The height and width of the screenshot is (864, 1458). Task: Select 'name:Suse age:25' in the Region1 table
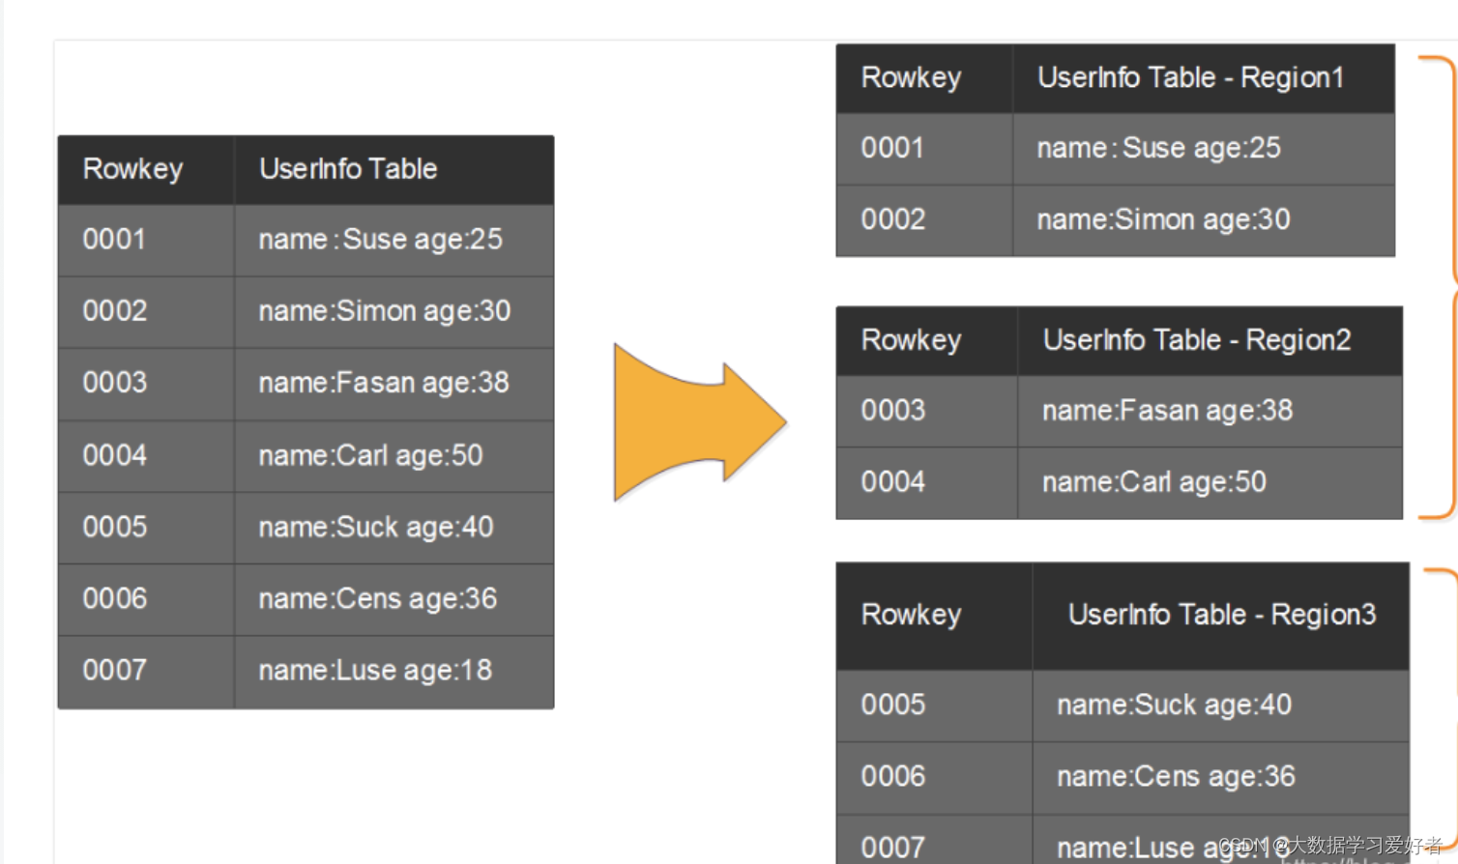point(1159,148)
